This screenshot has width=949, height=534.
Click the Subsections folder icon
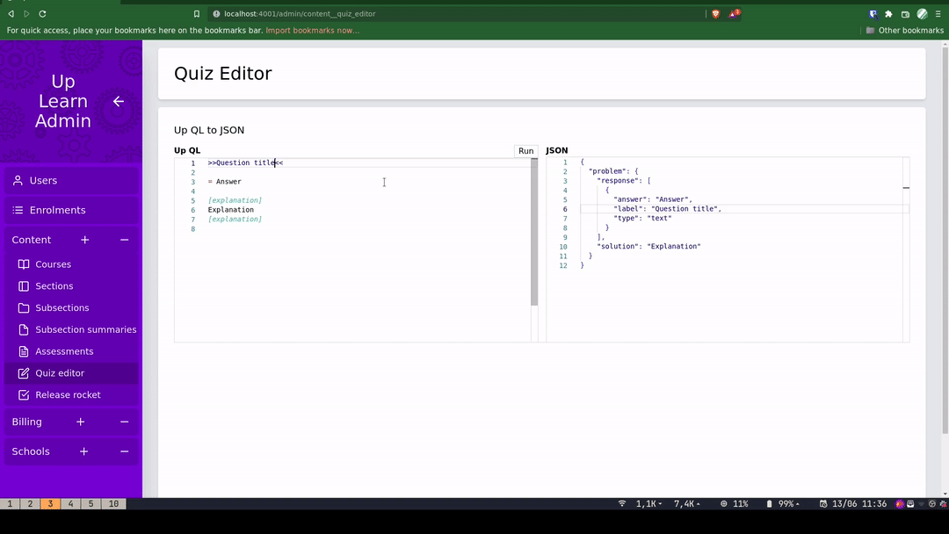coord(24,308)
